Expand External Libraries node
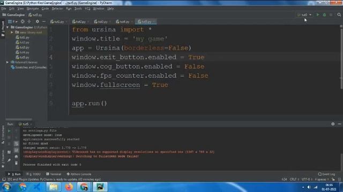This screenshot has height=192, width=343. pyautogui.click(x=8, y=62)
